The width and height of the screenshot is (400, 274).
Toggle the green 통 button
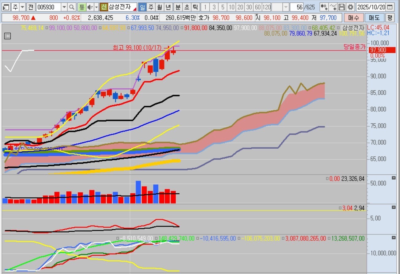(x=82, y=7)
